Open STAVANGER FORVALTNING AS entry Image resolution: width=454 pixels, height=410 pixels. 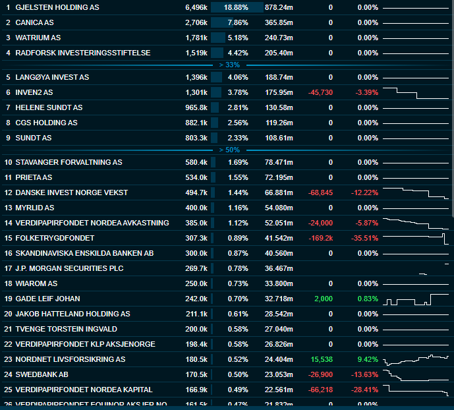(69, 162)
